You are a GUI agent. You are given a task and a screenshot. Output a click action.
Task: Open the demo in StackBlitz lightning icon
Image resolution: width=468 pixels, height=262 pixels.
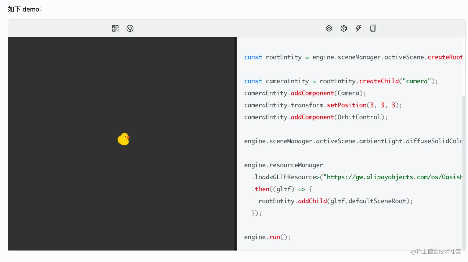coord(358,28)
